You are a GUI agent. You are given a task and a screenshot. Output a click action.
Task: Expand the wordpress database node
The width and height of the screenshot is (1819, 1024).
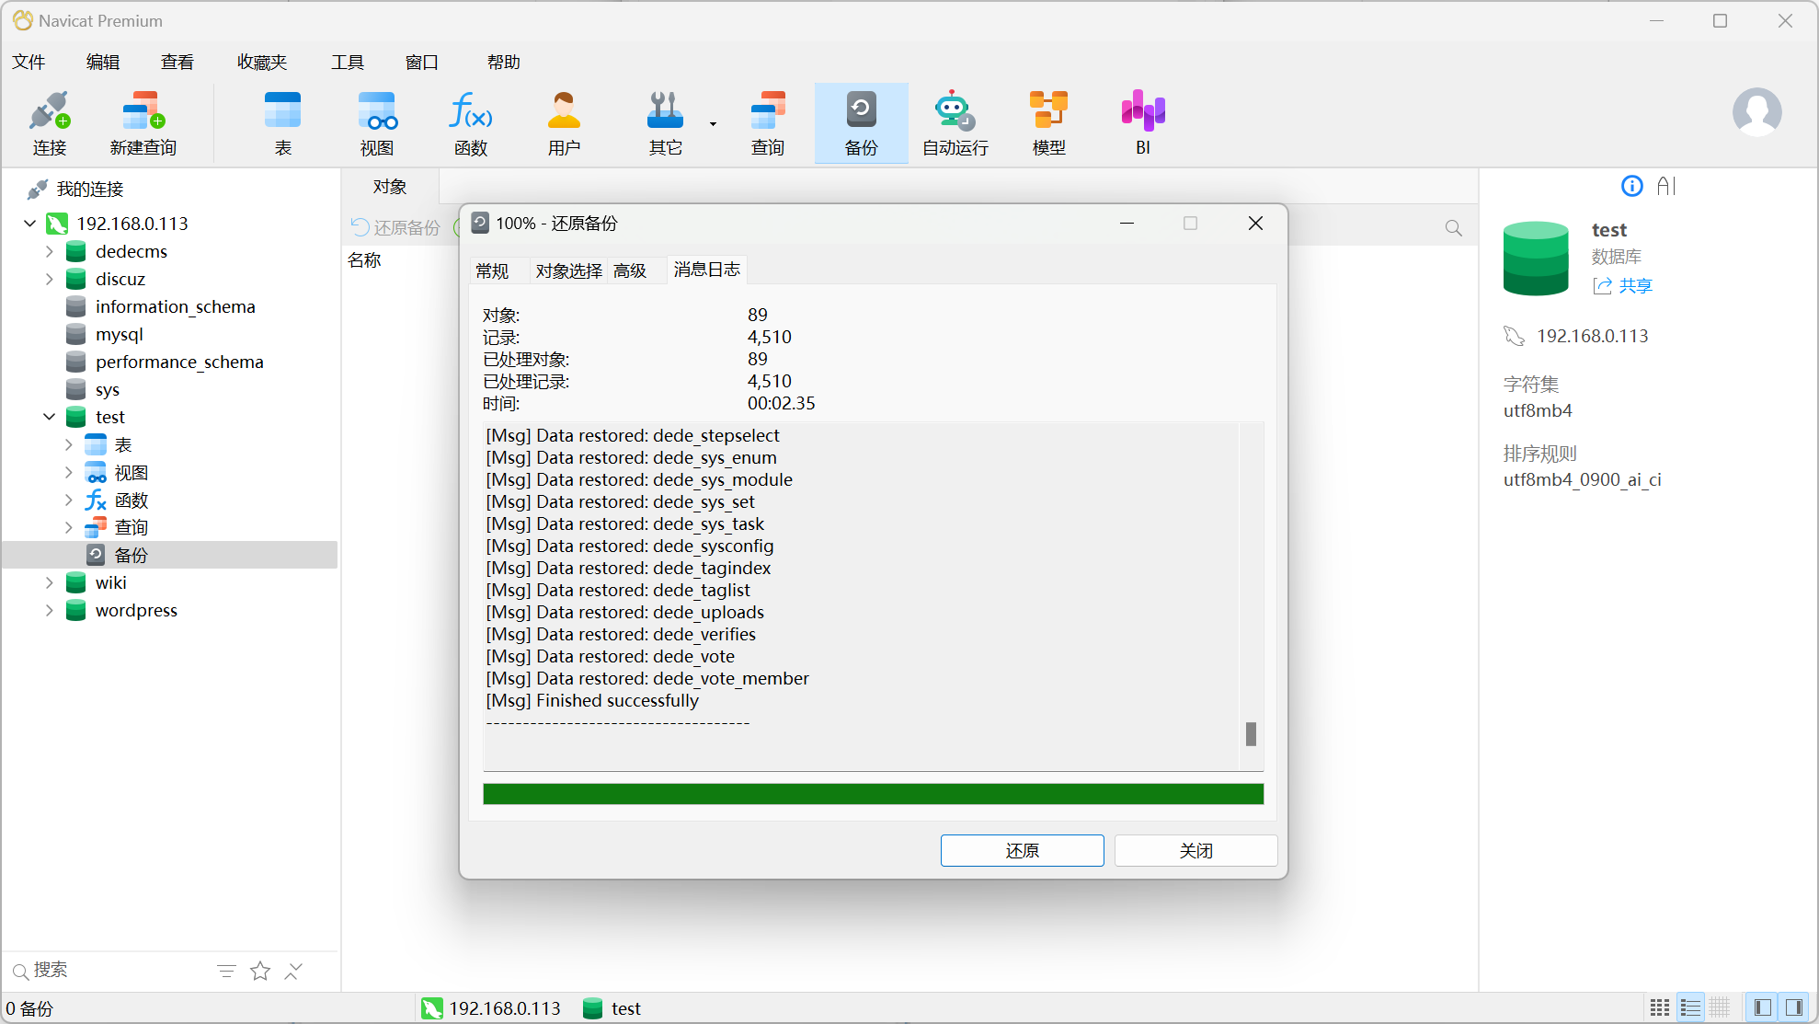click(x=50, y=610)
